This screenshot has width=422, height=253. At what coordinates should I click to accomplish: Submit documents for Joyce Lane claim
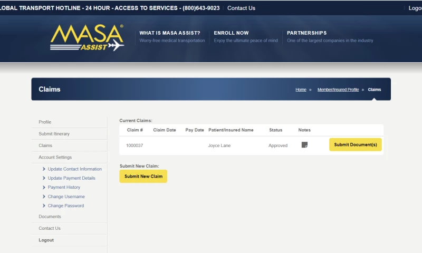pos(355,144)
